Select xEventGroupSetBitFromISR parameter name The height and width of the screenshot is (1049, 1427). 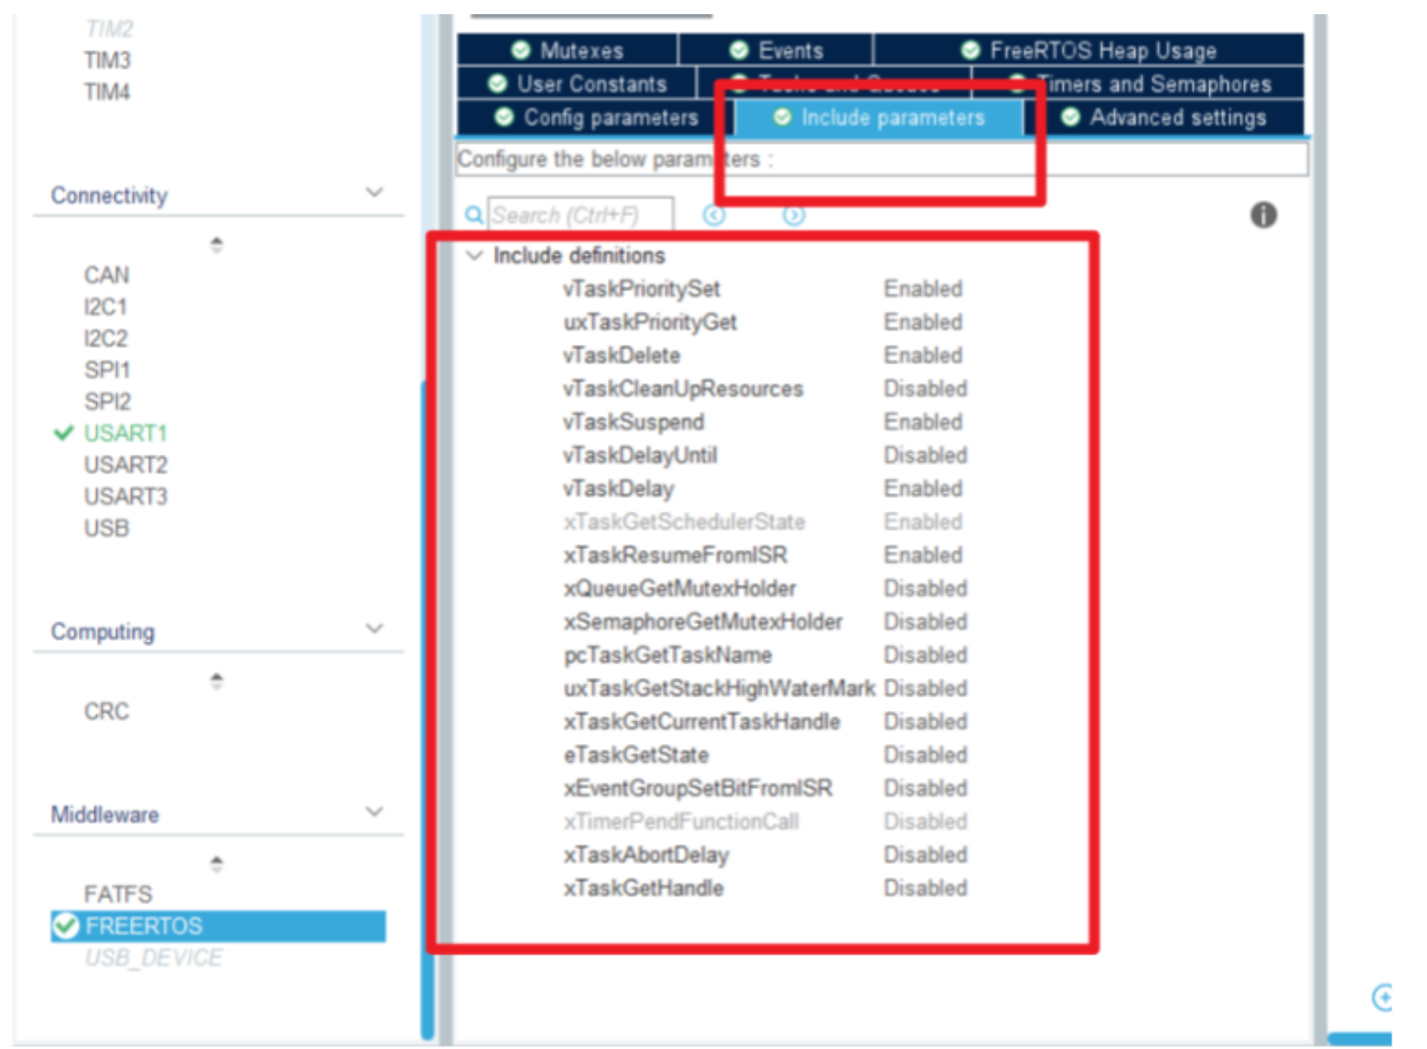click(x=698, y=788)
